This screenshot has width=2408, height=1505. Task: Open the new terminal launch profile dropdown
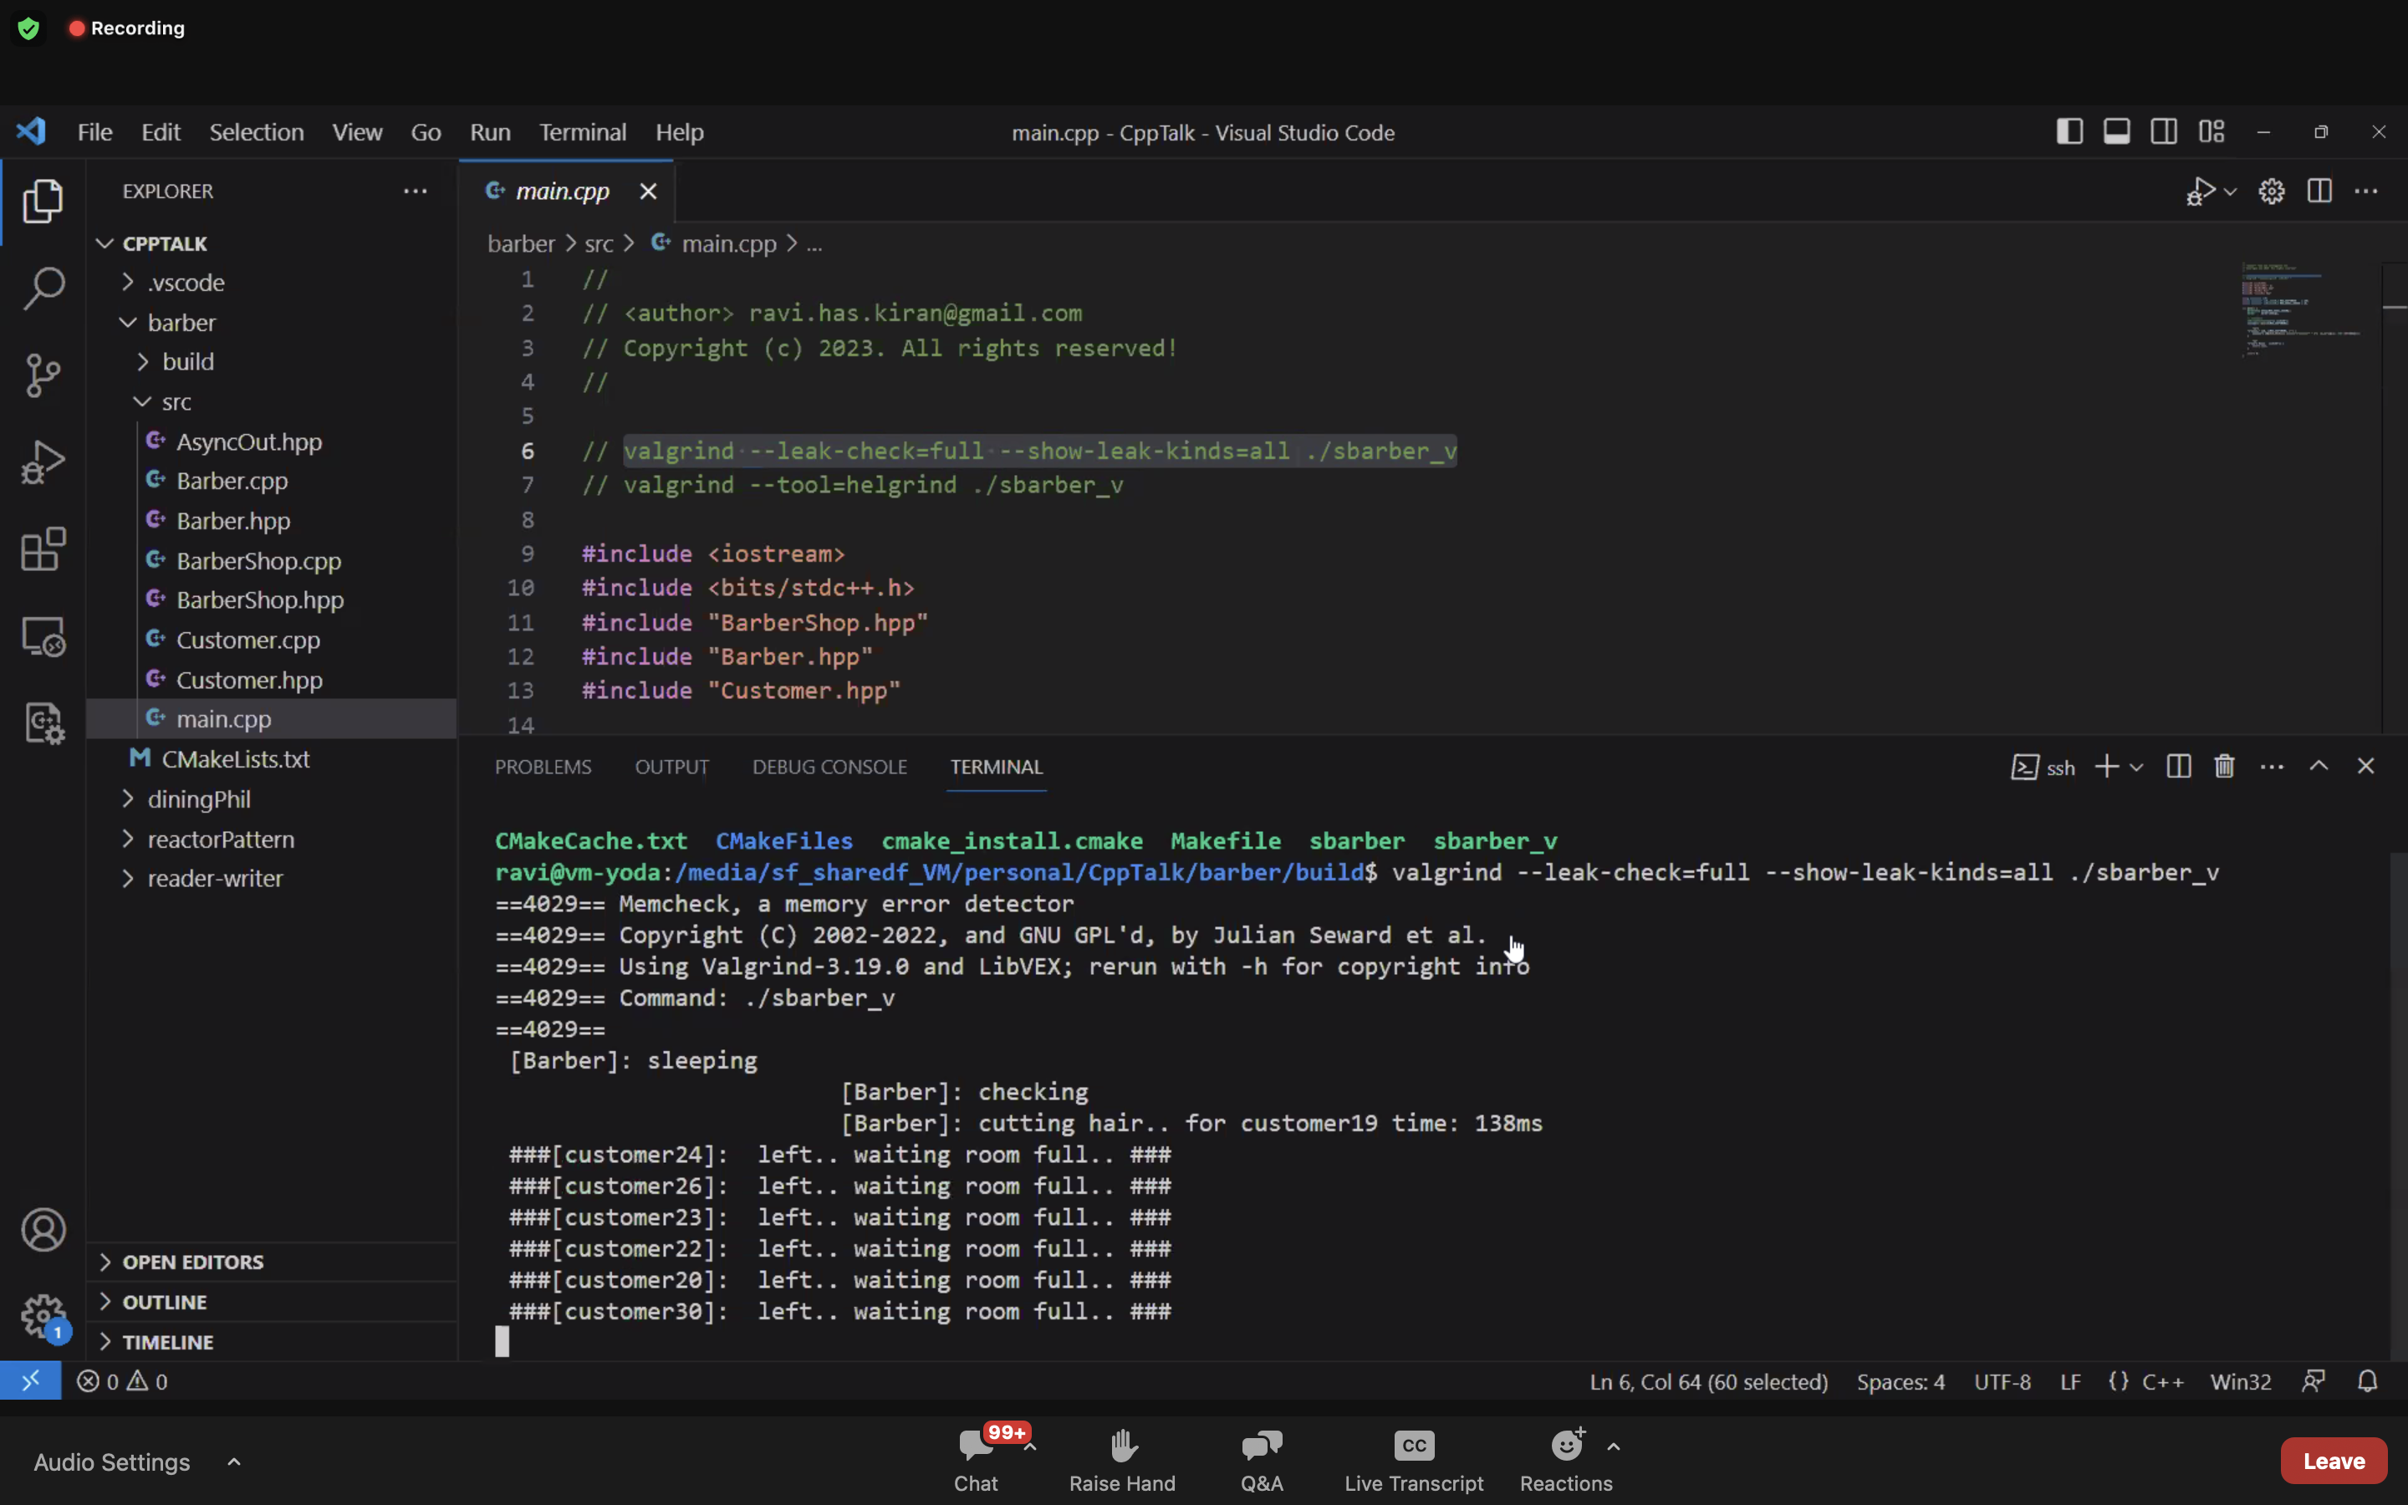point(2136,768)
